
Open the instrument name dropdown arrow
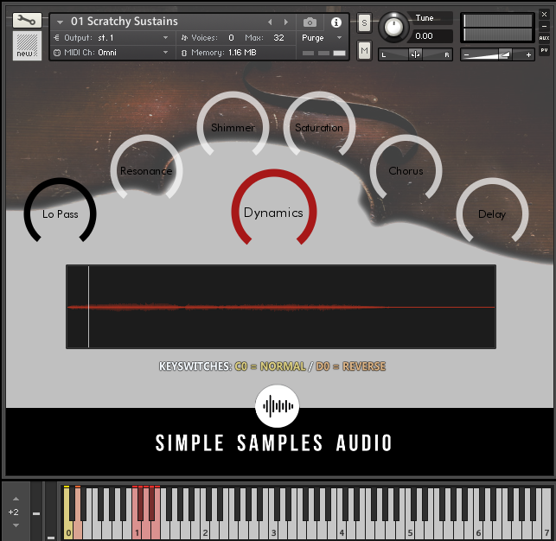(61, 22)
